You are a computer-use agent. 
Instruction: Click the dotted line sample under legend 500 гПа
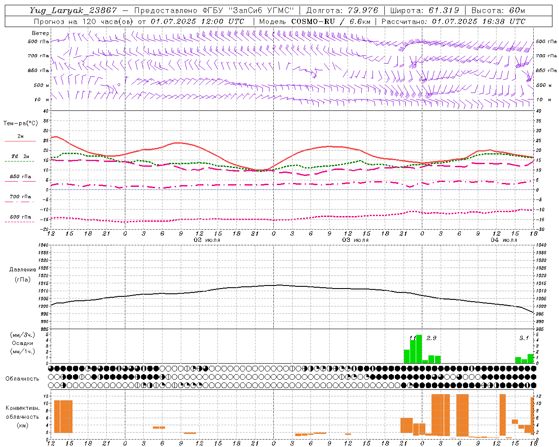[20, 222]
